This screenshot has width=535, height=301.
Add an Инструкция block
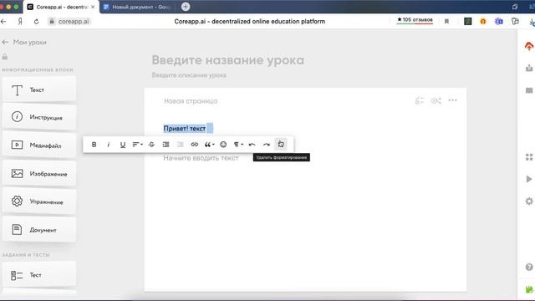click(39, 117)
